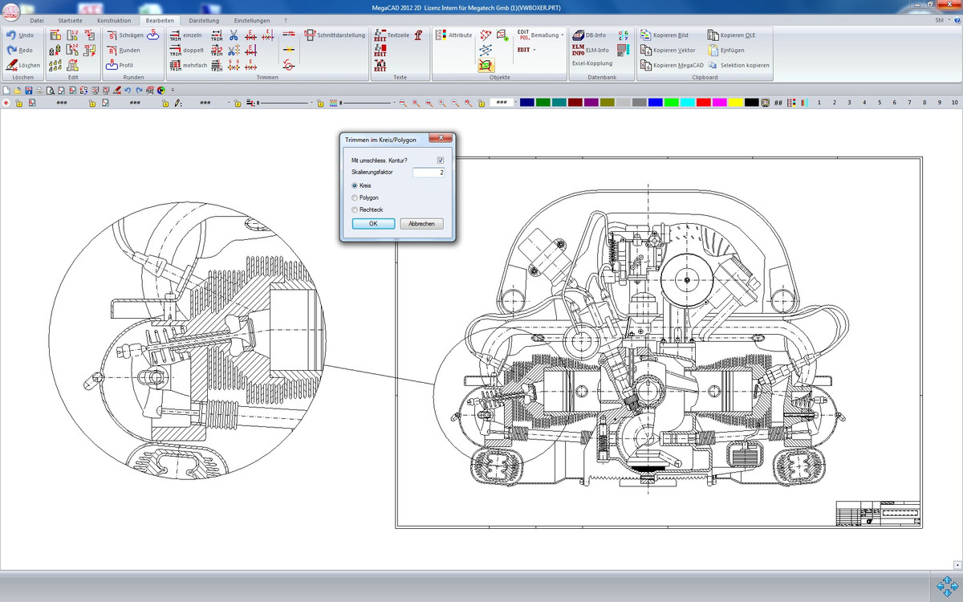Viewport: 963px width, 602px height.
Task: Activate the Trimmen einzeln tool
Action: tap(175, 35)
